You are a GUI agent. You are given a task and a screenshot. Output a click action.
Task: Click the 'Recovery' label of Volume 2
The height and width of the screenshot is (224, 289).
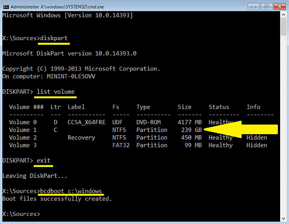(81, 138)
